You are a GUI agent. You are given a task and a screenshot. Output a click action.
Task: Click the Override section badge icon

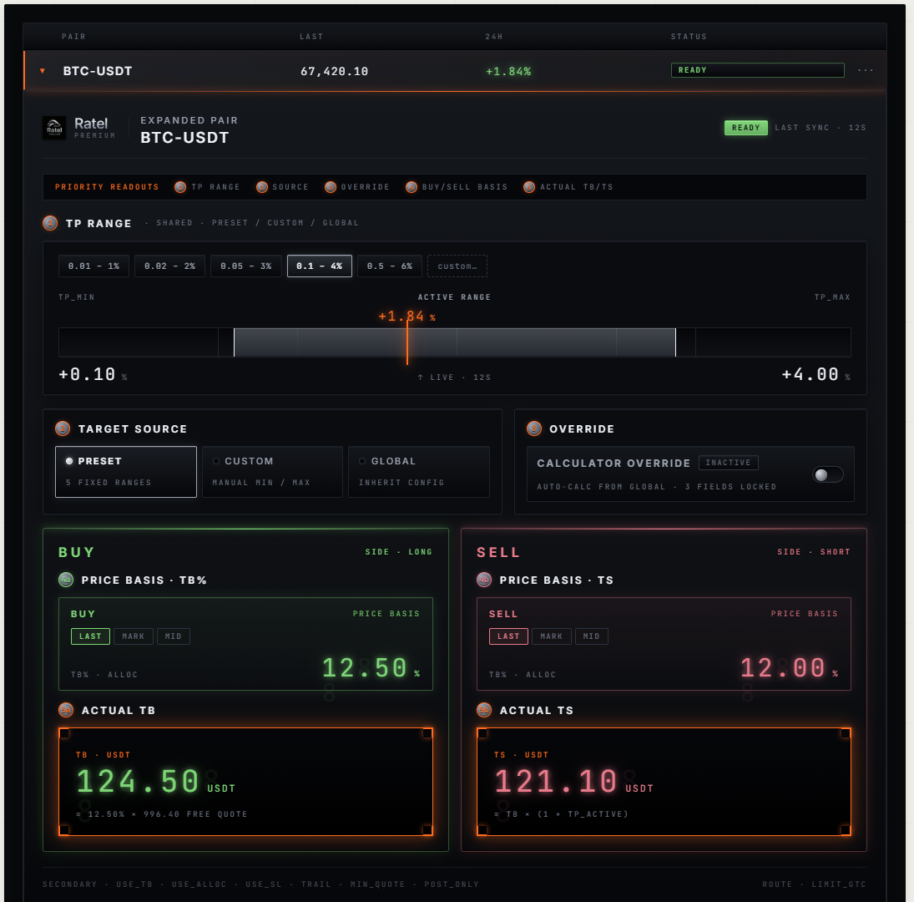point(534,429)
